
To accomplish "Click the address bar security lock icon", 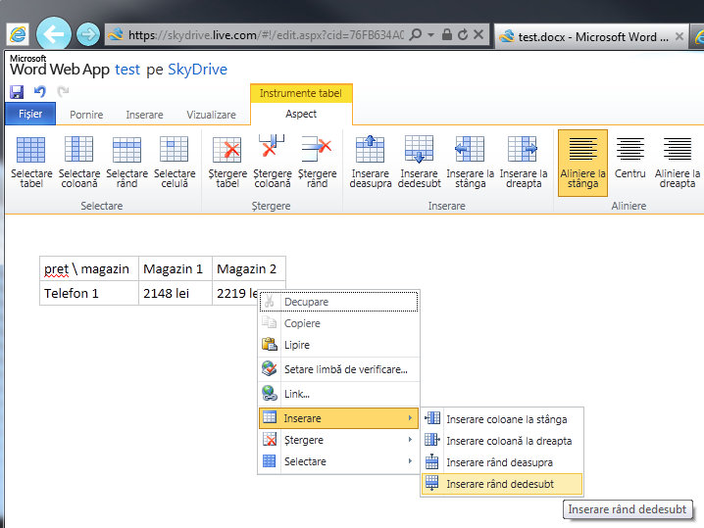I will click(x=447, y=34).
